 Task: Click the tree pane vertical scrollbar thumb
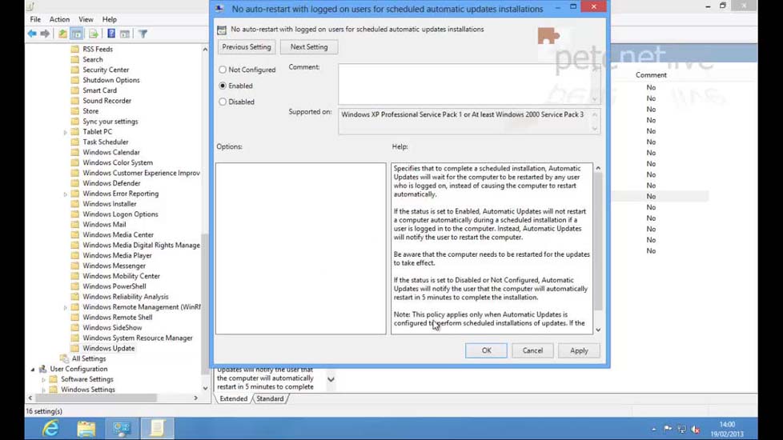[205, 304]
